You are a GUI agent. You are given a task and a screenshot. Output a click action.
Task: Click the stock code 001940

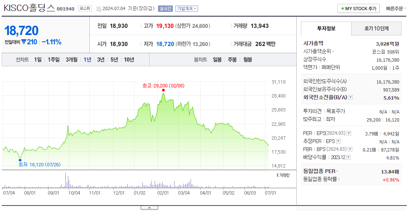coord(66,9)
